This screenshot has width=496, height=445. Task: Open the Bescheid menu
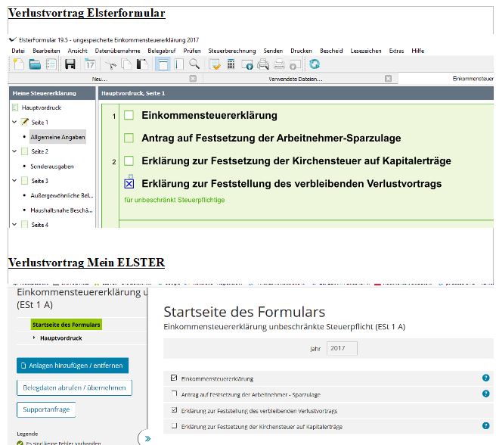(x=331, y=51)
